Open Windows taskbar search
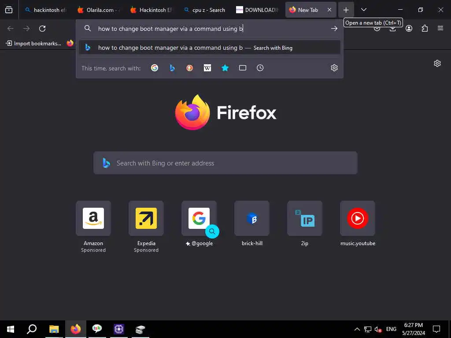This screenshot has height=338, width=451. pos(32,329)
